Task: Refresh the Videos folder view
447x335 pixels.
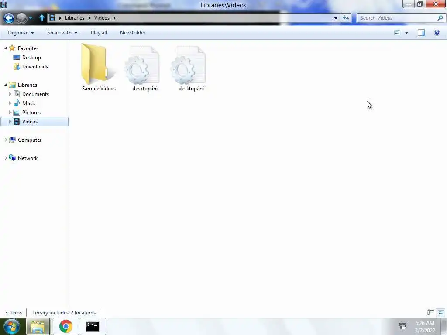Action: [x=346, y=18]
